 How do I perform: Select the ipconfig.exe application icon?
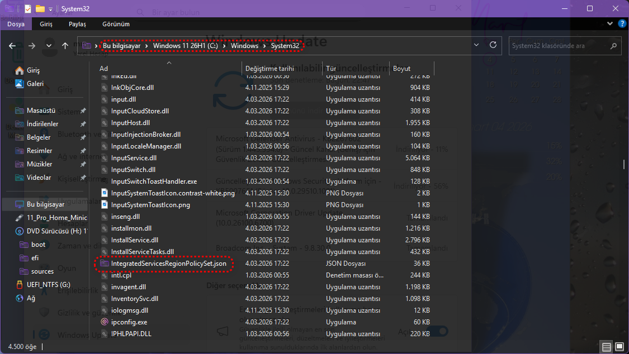tap(105, 322)
